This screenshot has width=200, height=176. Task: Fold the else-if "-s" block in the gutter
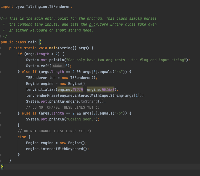(x=1, y=72)
